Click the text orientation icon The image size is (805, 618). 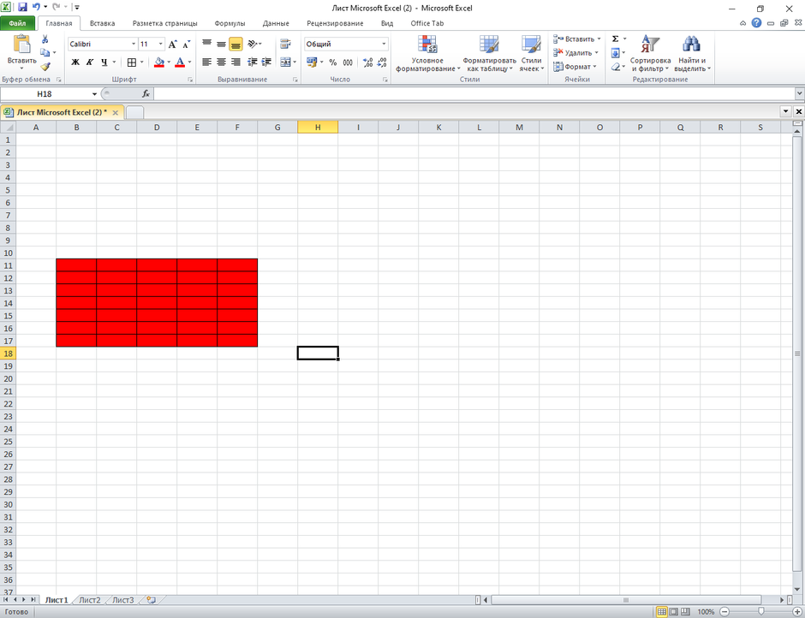253,45
